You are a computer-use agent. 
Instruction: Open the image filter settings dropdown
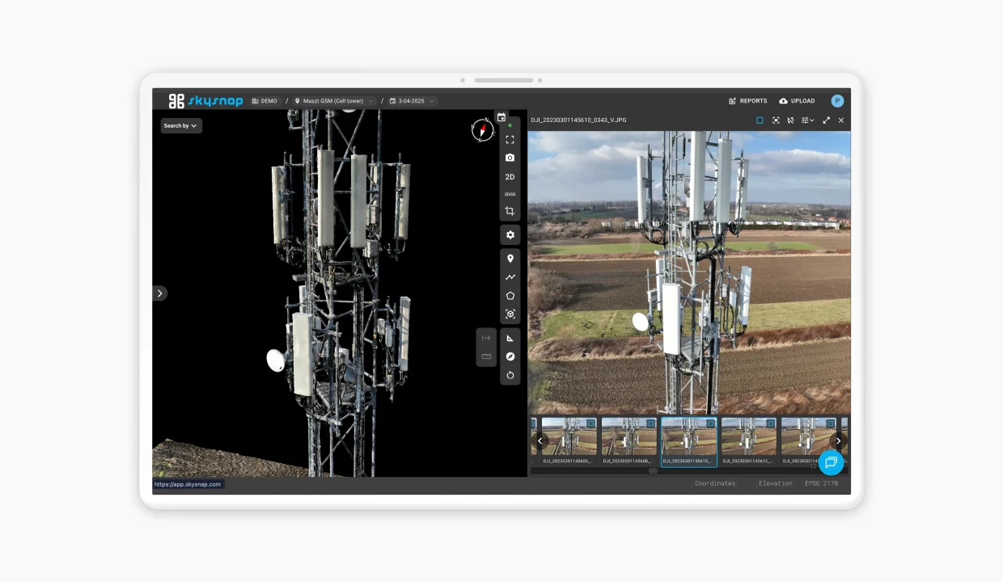(x=807, y=120)
